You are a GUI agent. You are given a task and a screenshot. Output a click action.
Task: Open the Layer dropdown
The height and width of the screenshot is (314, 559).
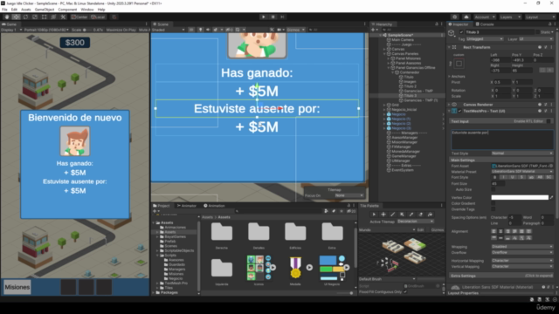point(535,38)
